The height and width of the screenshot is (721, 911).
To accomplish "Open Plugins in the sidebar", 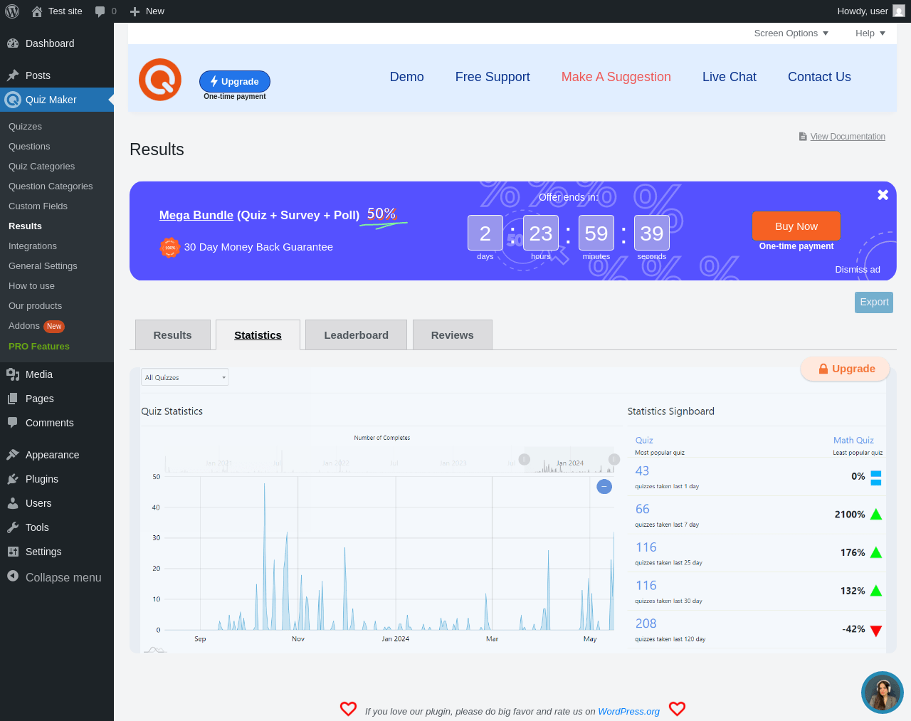I will pos(57,479).
